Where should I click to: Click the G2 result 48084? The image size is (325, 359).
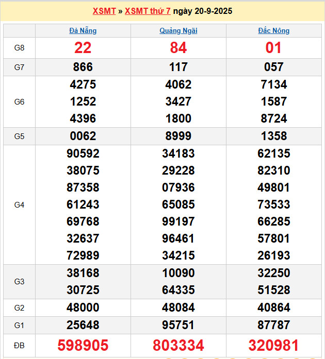tap(178, 307)
